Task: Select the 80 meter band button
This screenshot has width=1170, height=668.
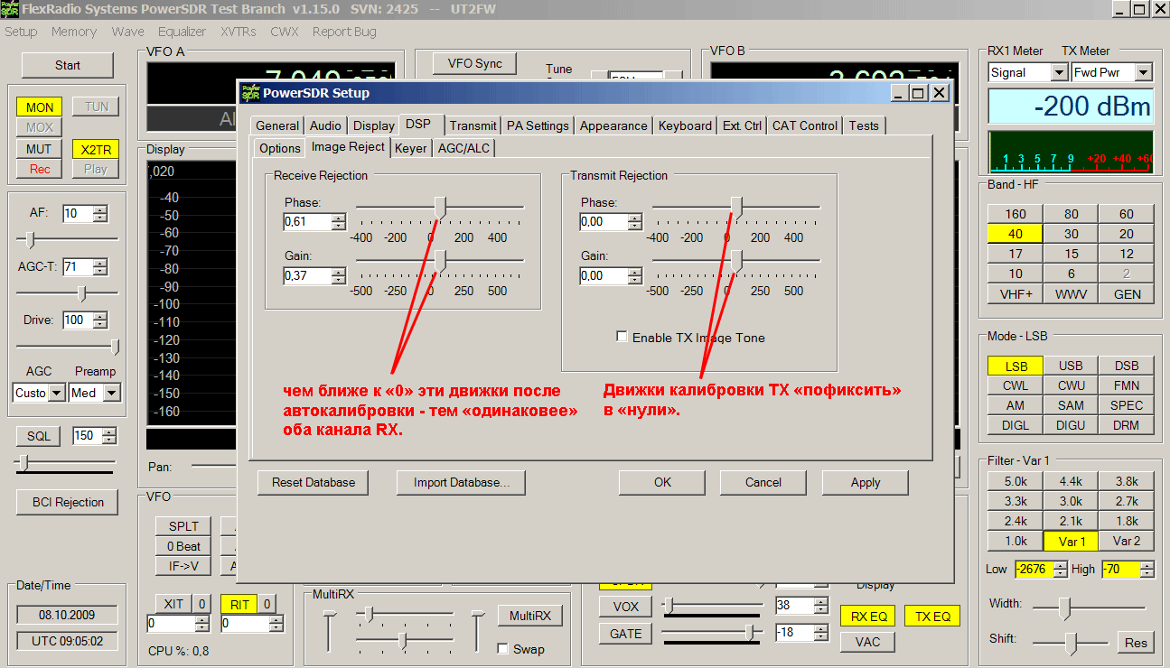Action: click(x=1071, y=214)
